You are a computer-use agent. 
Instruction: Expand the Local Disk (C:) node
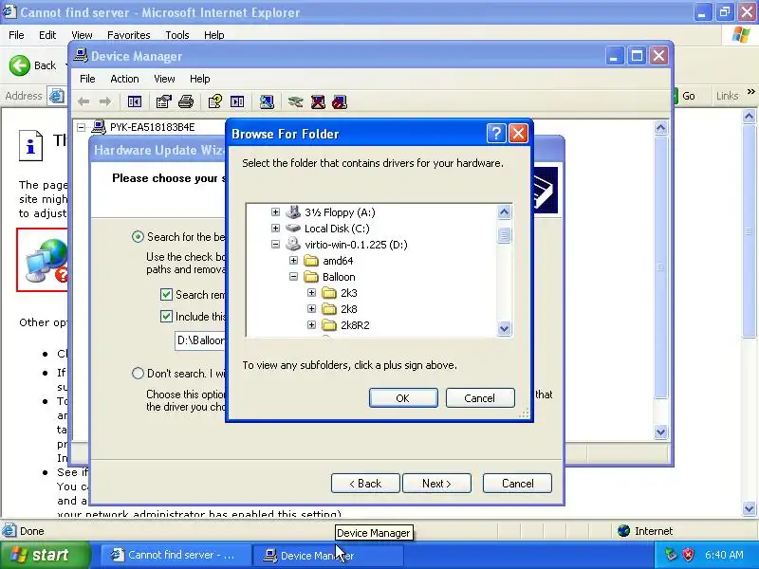(x=275, y=228)
